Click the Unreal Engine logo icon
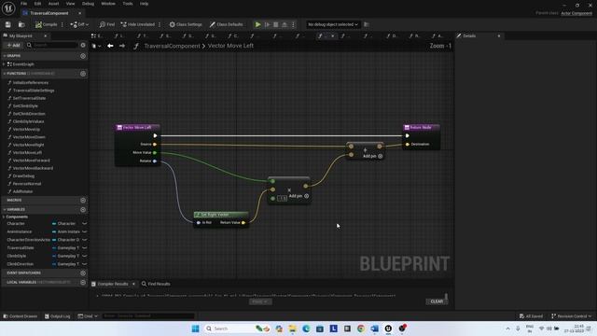597x336 pixels. pos(8,7)
